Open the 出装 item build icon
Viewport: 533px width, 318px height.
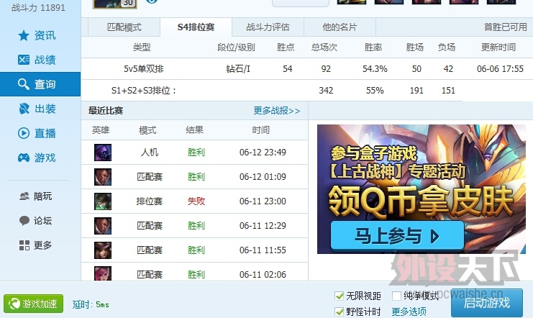pyautogui.click(x=24, y=109)
